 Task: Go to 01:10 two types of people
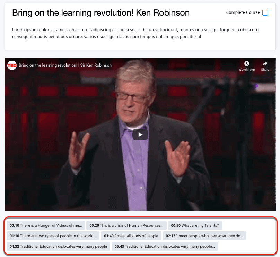(x=53, y=236)
